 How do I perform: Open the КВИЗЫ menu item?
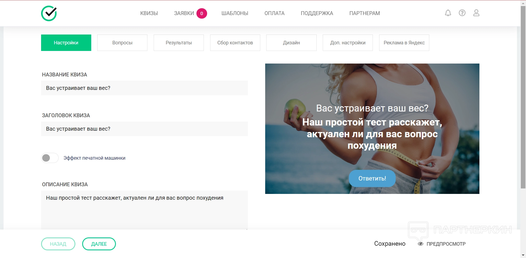pyautogui.click(x=149, y=13)
